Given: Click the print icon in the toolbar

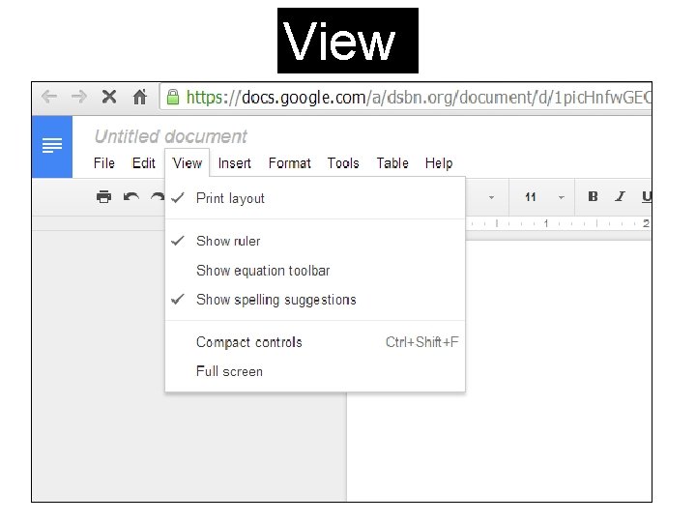Looking at the screenshot, I should tap(103, 196).
